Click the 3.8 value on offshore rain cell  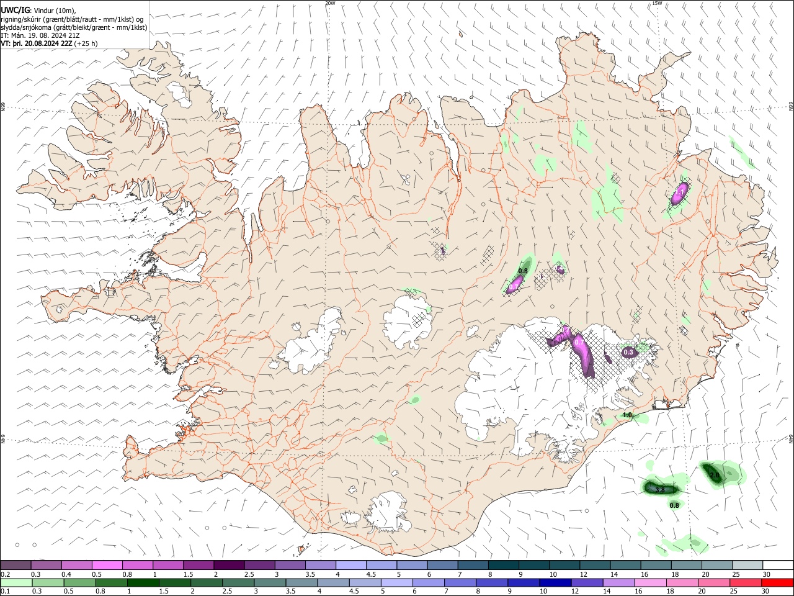pyautogui.click(x=660, y=490)
